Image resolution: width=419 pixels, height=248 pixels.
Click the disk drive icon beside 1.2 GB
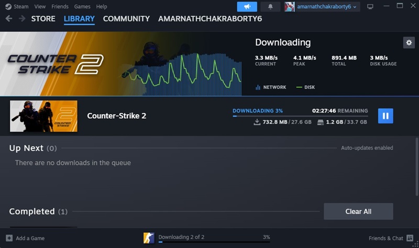click(321, 122)
